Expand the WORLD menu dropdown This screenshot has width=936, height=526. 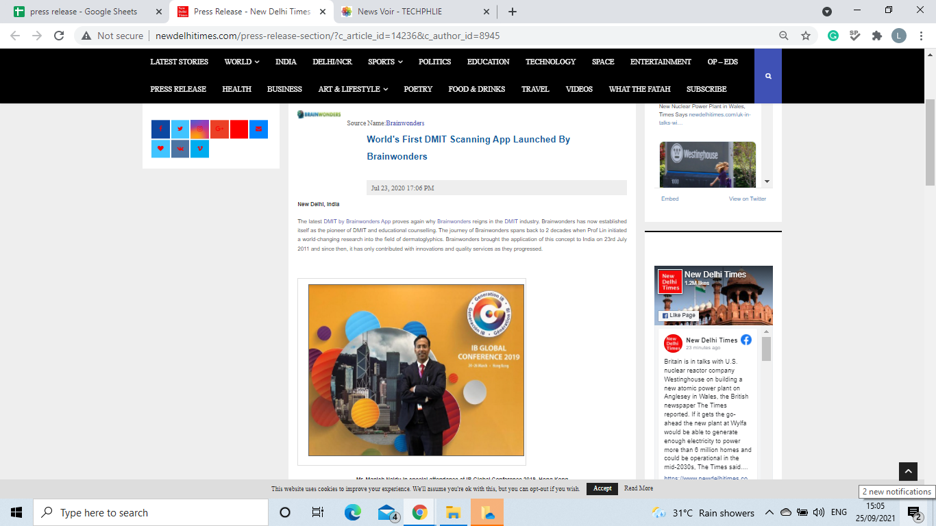point(241,62)
